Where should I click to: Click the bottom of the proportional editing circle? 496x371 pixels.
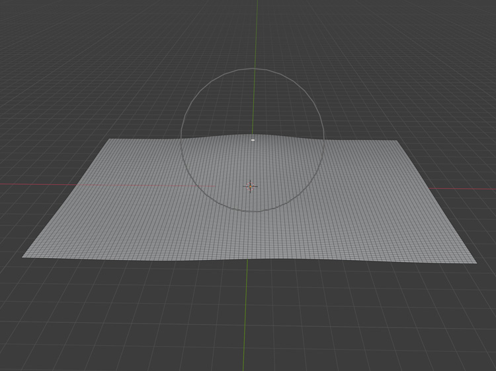(x=253, y=212)
